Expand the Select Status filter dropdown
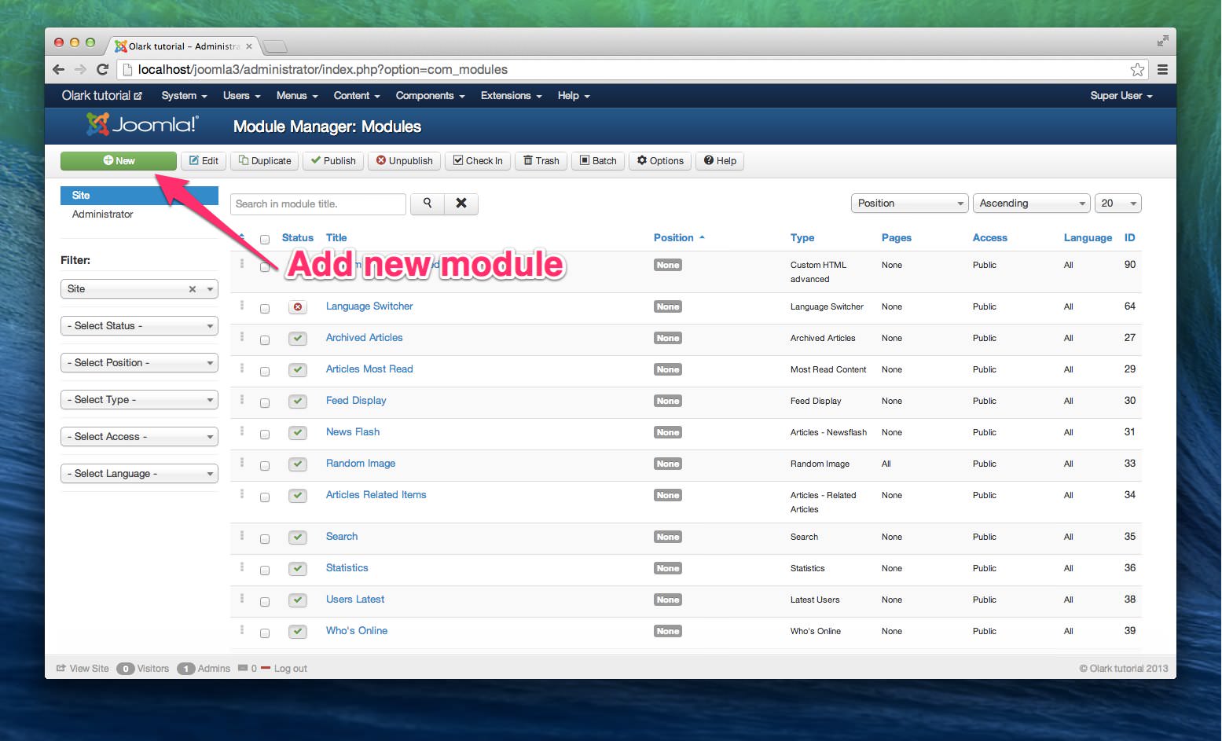Viewport: 1222px width, 741px height. (x=139, y=326)
